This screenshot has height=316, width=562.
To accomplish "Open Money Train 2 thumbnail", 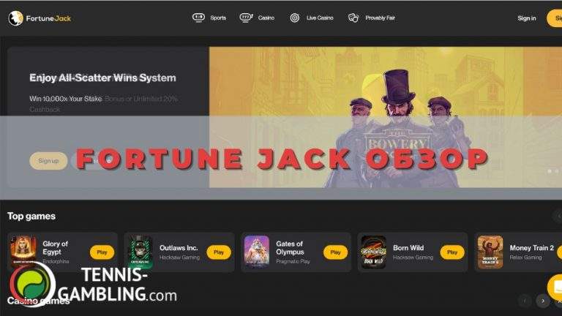I will (x=490, y=252).
